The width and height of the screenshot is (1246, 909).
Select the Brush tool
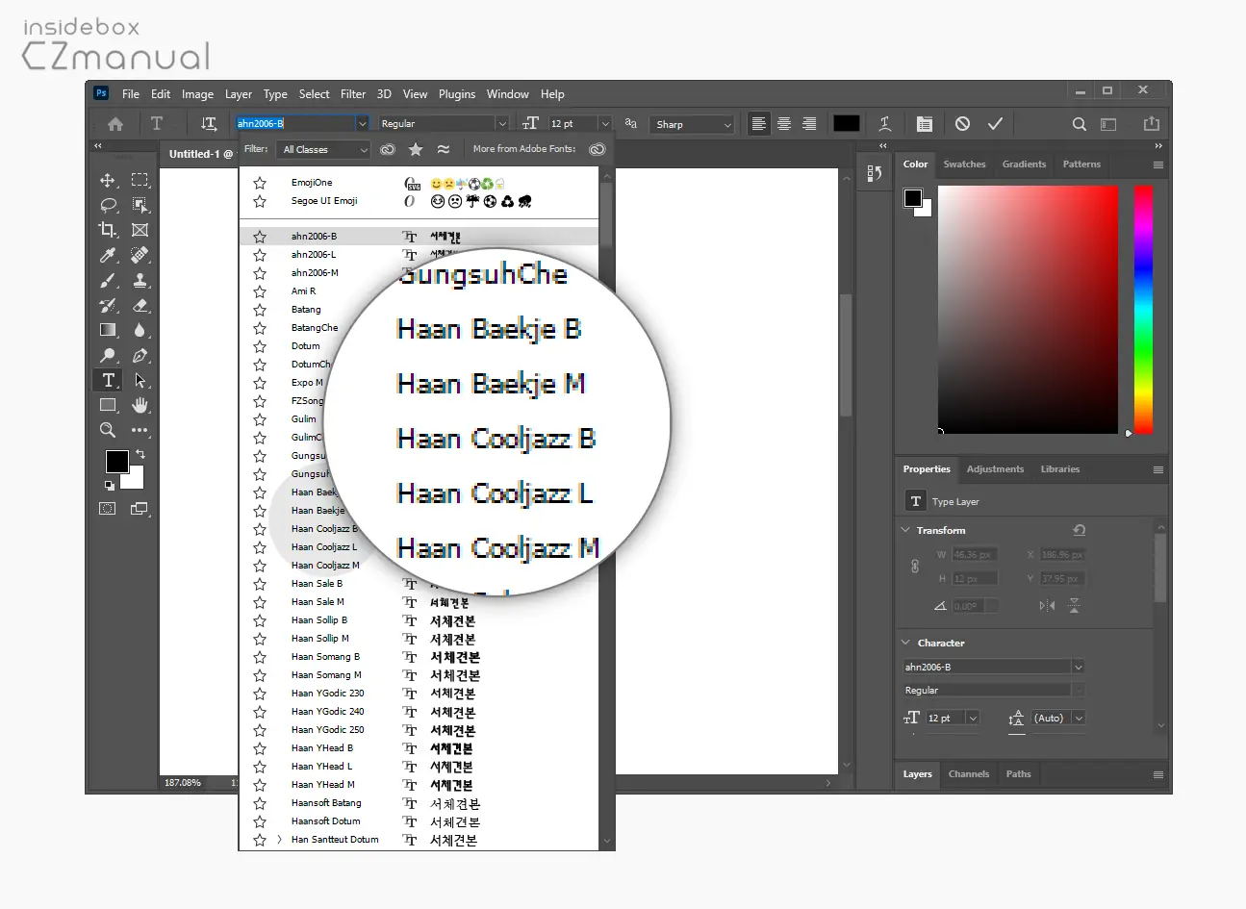click(108, 280)
